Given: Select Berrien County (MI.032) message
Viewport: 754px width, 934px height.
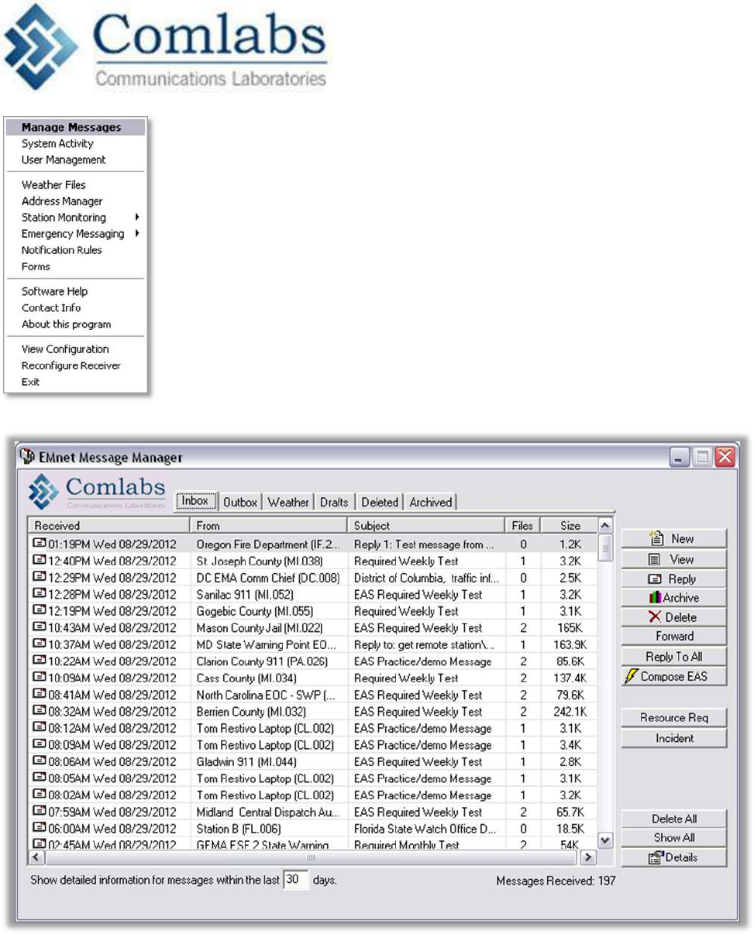Looking at the screenshot, I should click(x=313, y=712).
